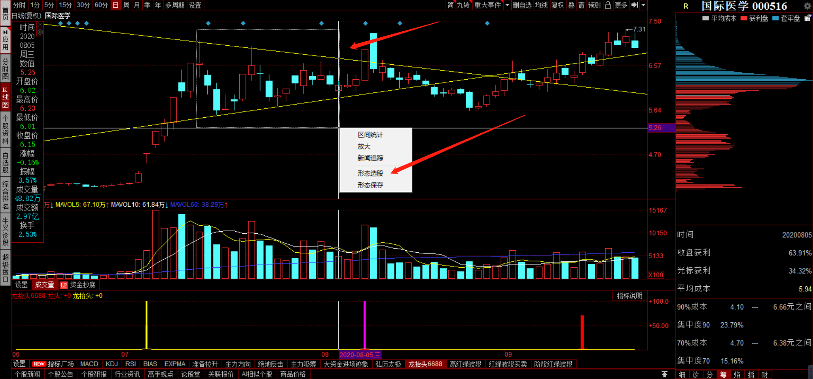
Task: Click the L2 资金抄底 indicator icon
Action: pyautogui.click(x=64, y=285)
